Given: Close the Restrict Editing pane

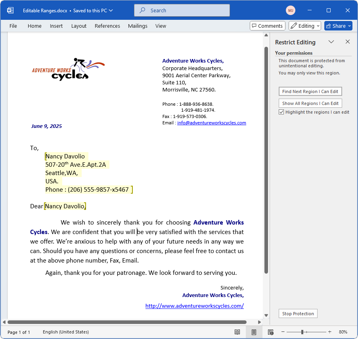Looking at the screenshot, I should click(348, 42).
